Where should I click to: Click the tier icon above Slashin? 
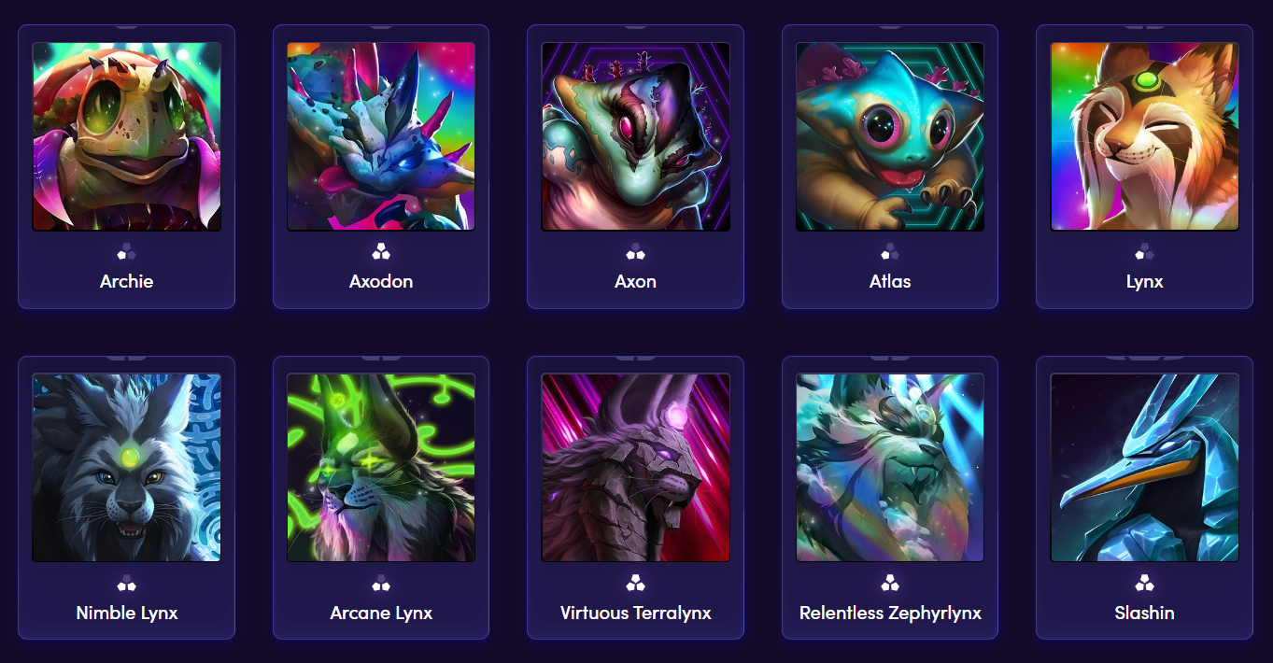point(1144,584)
